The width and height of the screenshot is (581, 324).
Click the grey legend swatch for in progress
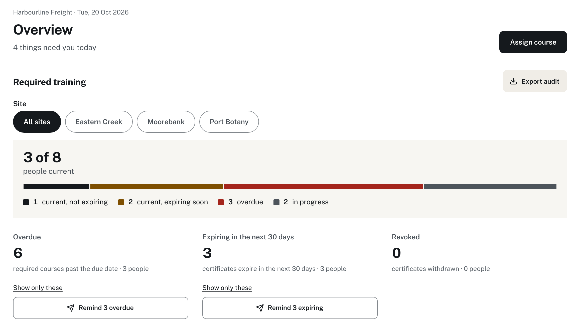(276, 202)
